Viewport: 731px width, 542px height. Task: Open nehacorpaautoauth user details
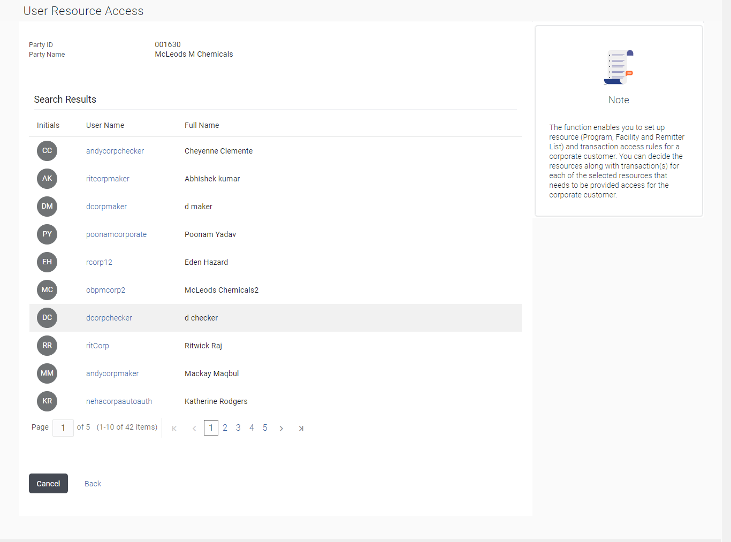click(x=119, y=401)
